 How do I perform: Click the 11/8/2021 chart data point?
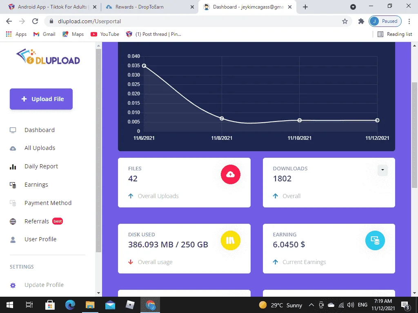(x=222, y=119)
